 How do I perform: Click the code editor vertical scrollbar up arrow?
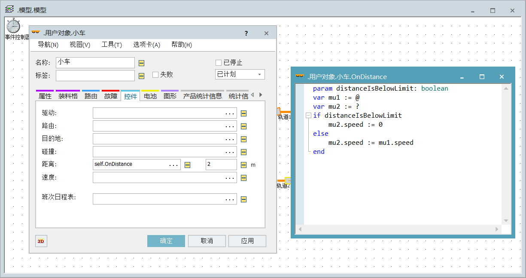(x=506, y=89)
